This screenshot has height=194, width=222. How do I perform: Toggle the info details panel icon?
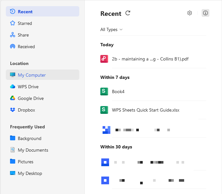[205, 13]
